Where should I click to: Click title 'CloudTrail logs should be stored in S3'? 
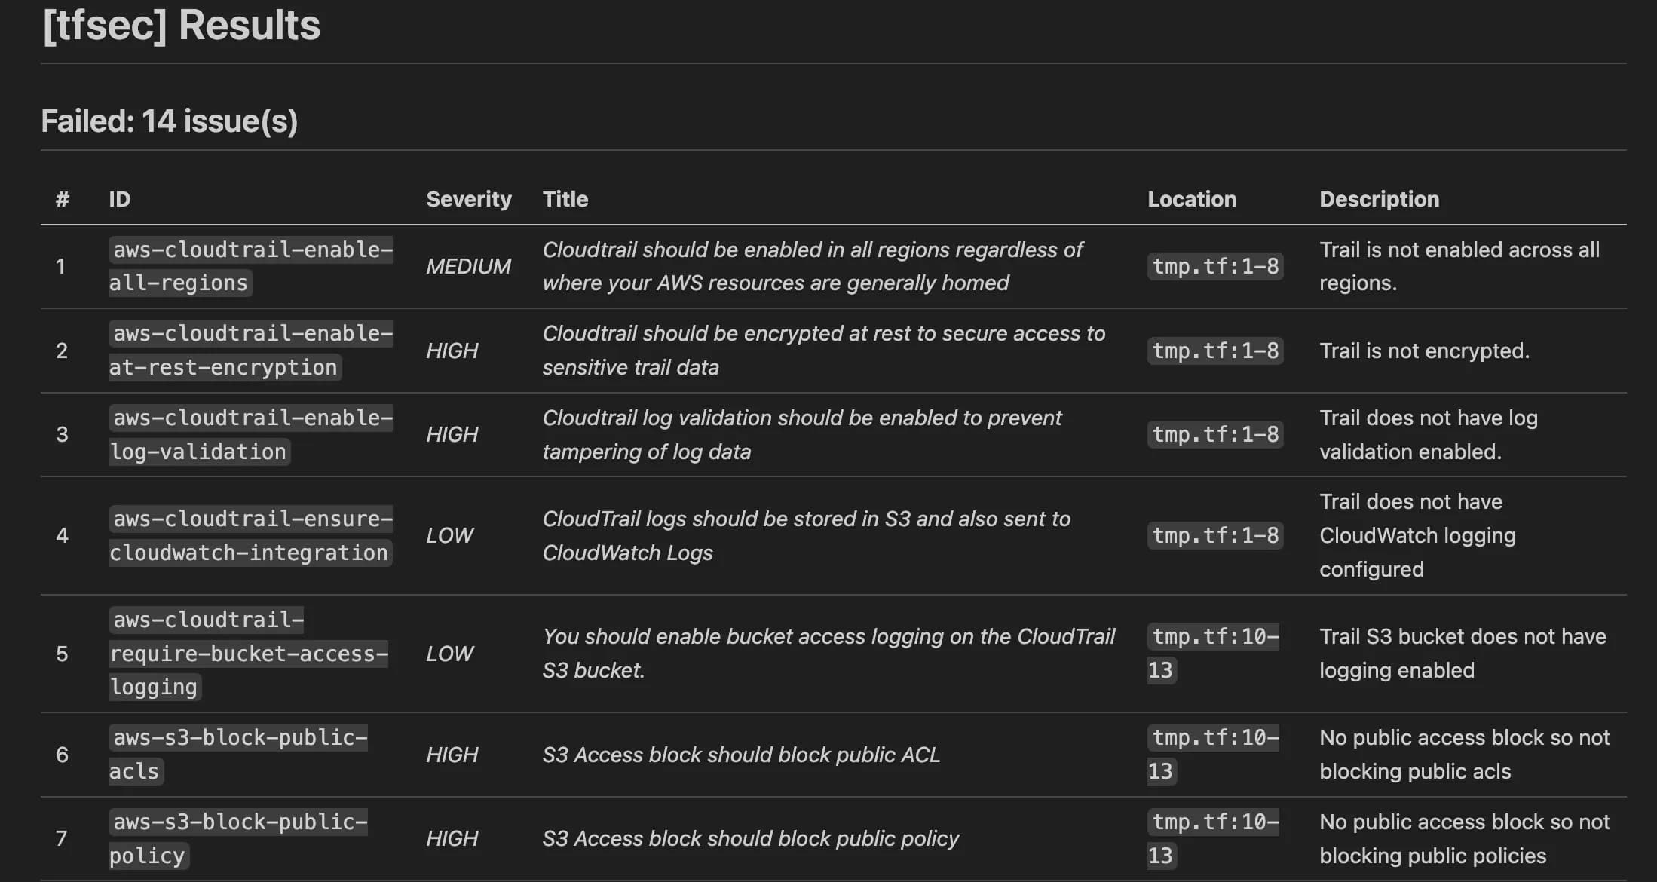pyautogui.click(x=807, y=535)
